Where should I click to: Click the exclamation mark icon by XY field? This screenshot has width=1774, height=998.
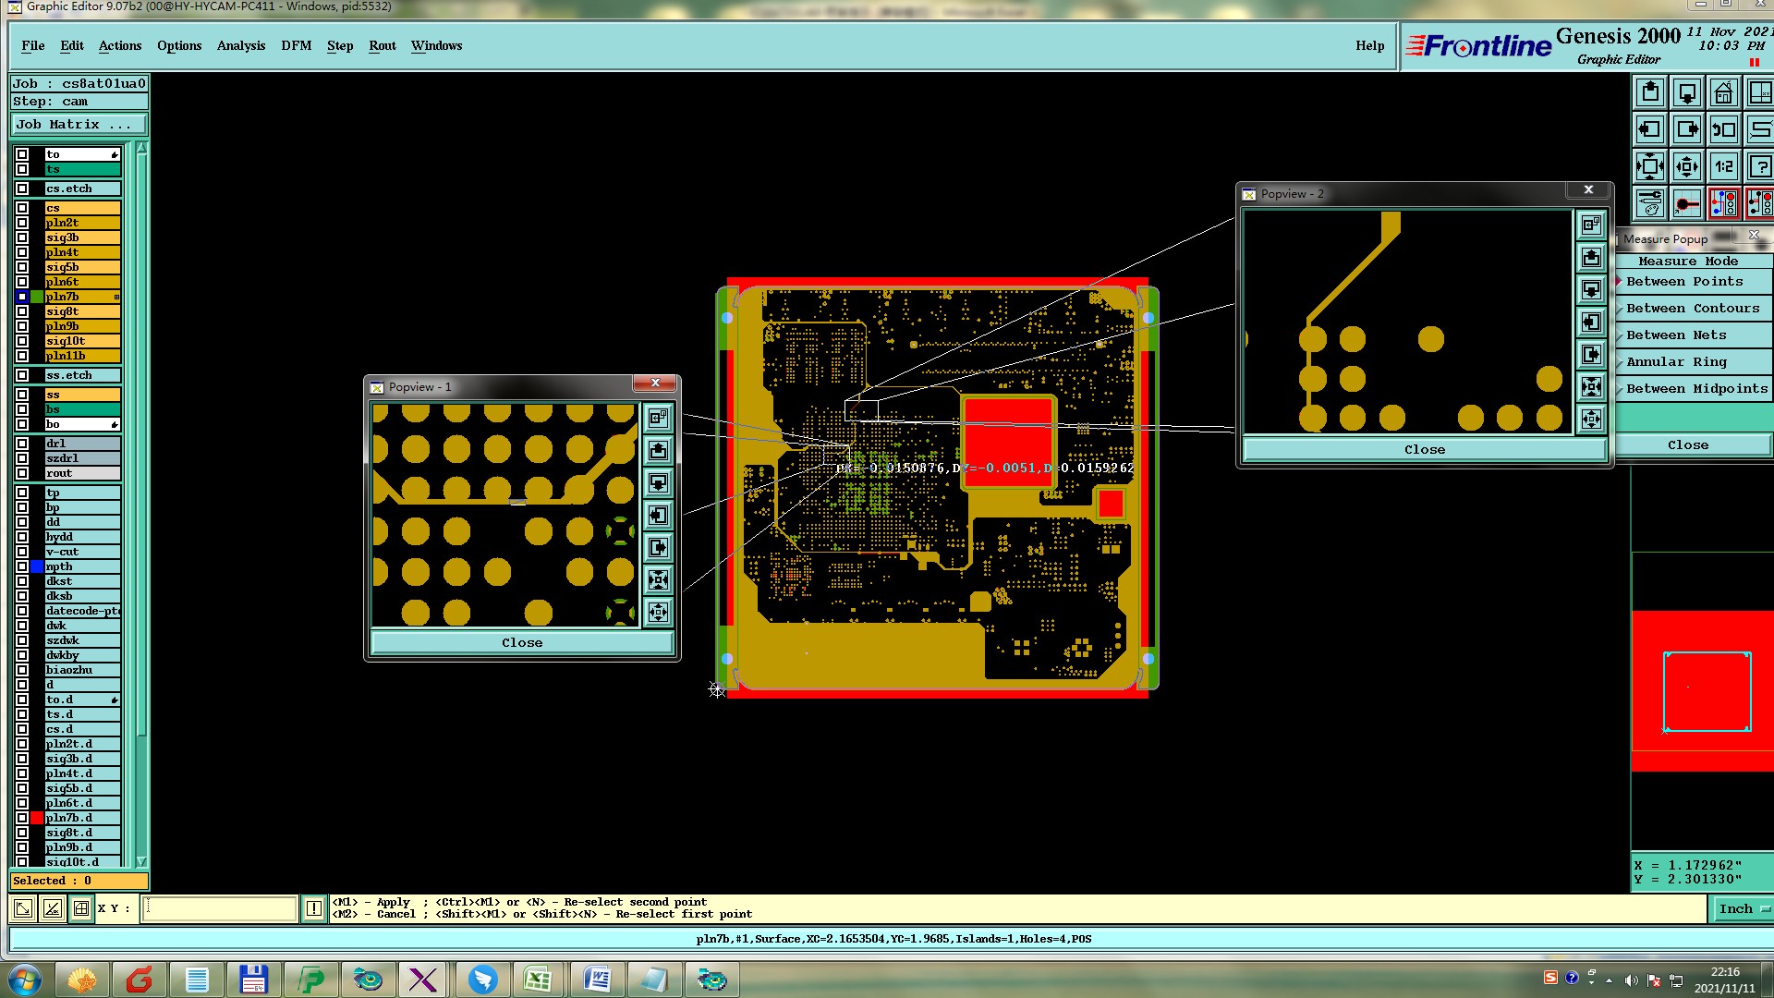pos(314,908)
